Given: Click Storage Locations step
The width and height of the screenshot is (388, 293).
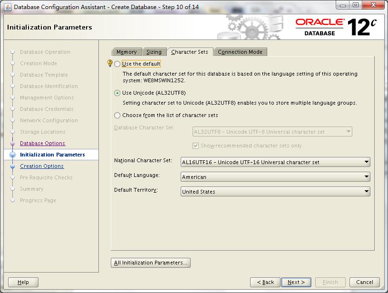Looking at the screenshot, I should tap(43, 132).
